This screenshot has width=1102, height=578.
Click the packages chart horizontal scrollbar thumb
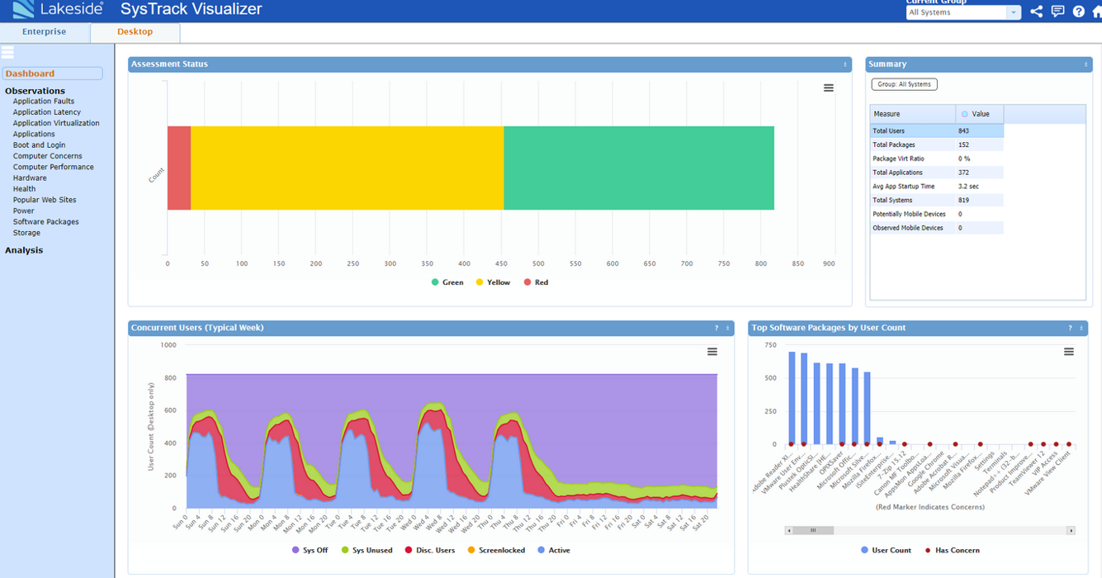tap(813, 531)
